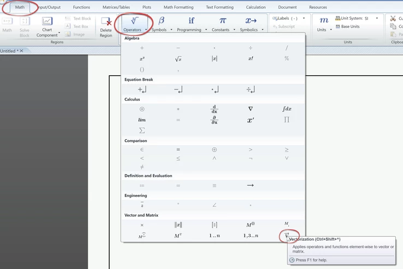Screen dimensions: 403x269
Task: Insert the element-of ∈ comparison operator
Action: coord(142,150)
